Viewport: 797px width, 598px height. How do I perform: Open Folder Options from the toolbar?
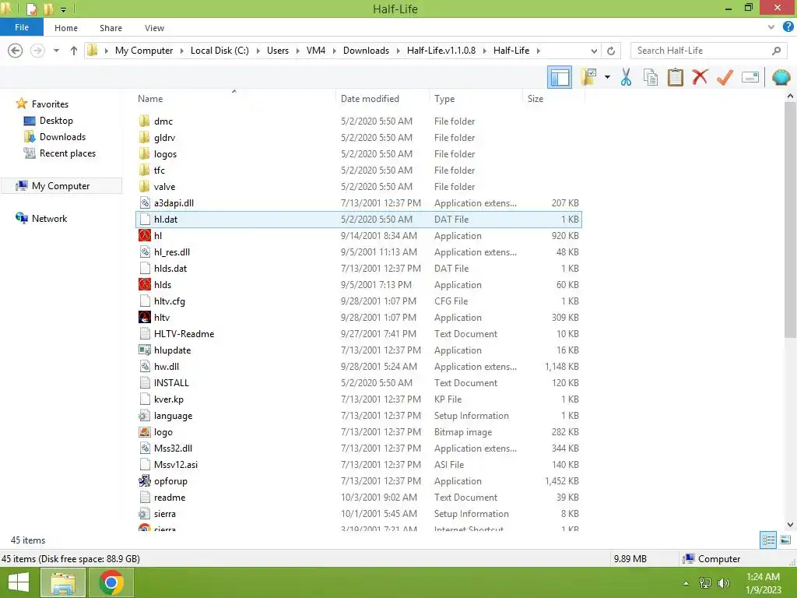588,77
